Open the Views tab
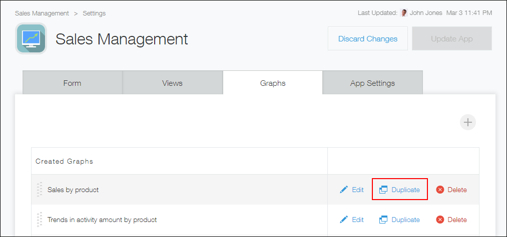Screen dimensions: 507x237 172,83
